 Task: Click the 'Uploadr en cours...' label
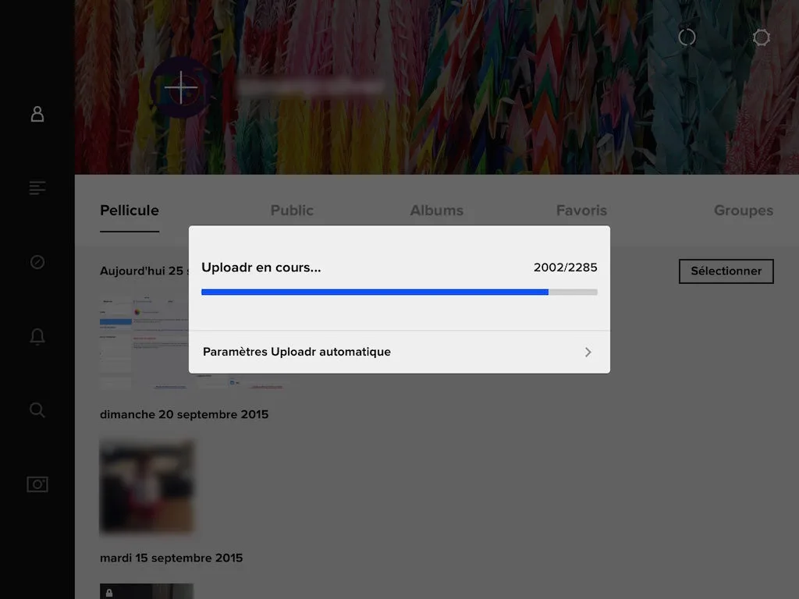point(261,268)
